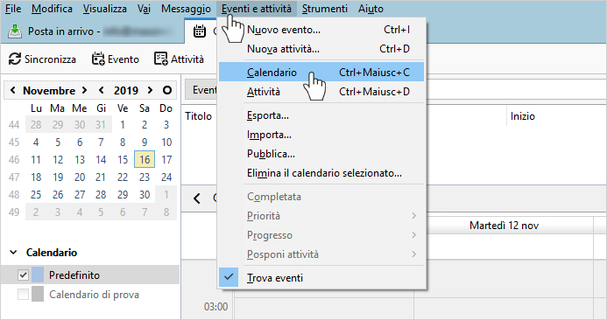Select Calendario menu entry
This screenshot has height=320, width=607.
coord(321,73)
